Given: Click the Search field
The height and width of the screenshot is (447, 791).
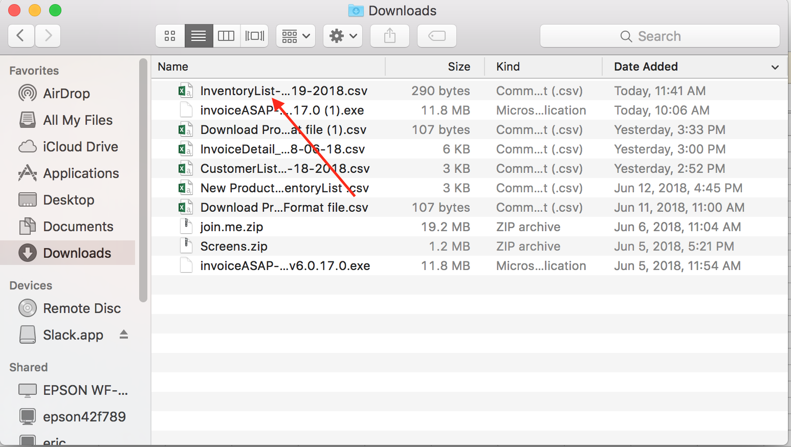Looking at the screenshot, I should coord(660,36).
